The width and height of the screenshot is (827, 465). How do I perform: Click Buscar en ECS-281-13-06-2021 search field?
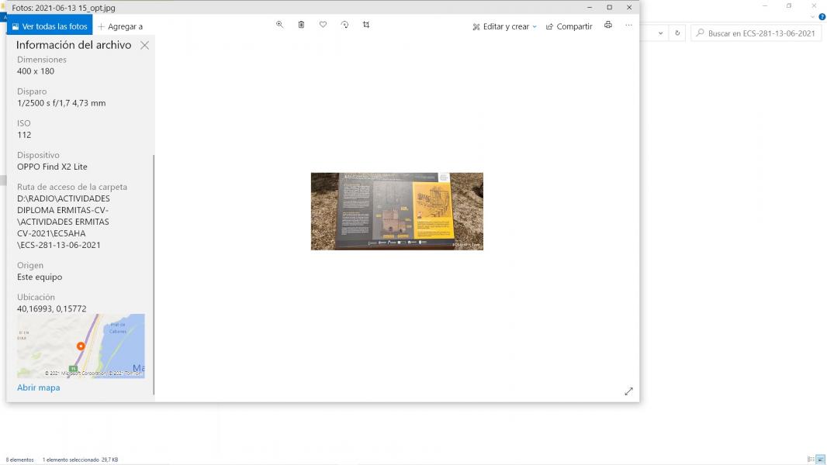point(756,33)
